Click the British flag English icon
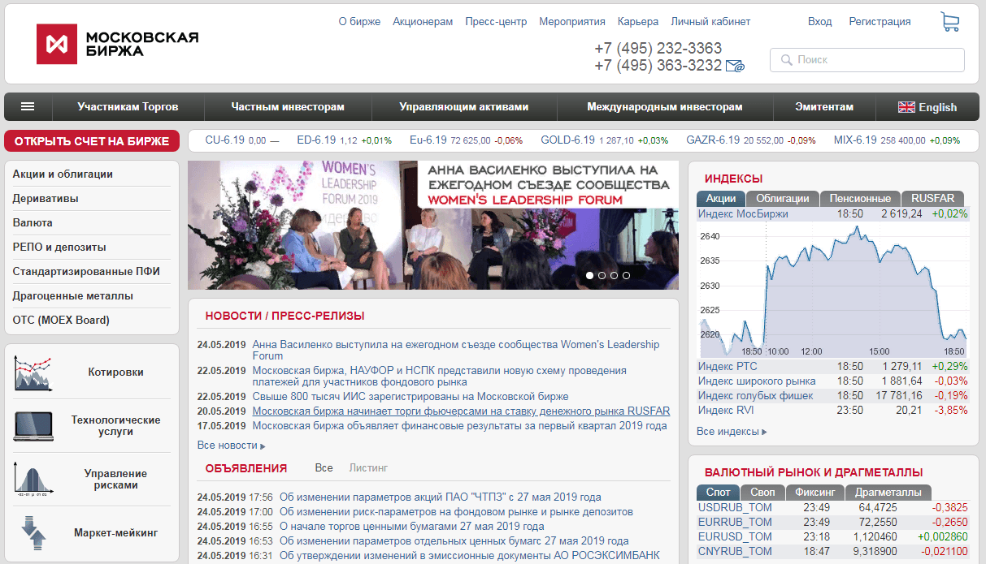Image resolution: width=986 pixels, height=564 pixels. (x=906, y=107)
